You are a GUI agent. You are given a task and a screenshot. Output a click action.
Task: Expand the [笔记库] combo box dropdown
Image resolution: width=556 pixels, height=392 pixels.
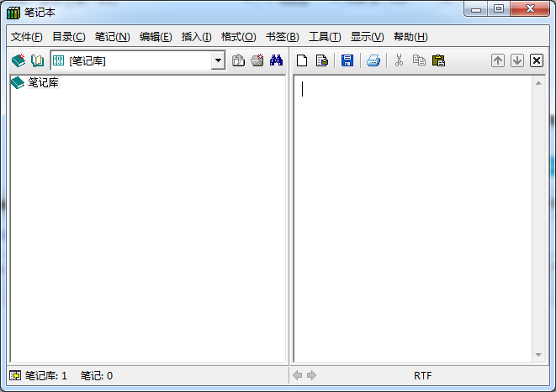point(218,60)
